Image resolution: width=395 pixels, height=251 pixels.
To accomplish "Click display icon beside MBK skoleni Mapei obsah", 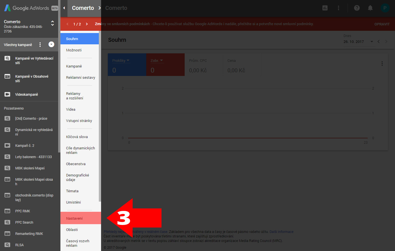I will (x=7, y=180).
